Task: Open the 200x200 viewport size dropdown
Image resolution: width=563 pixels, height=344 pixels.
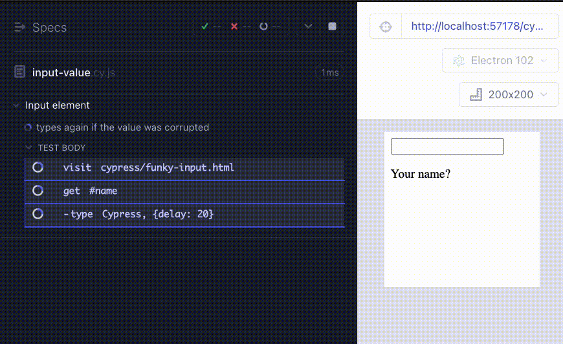Action: click(509, 94)
